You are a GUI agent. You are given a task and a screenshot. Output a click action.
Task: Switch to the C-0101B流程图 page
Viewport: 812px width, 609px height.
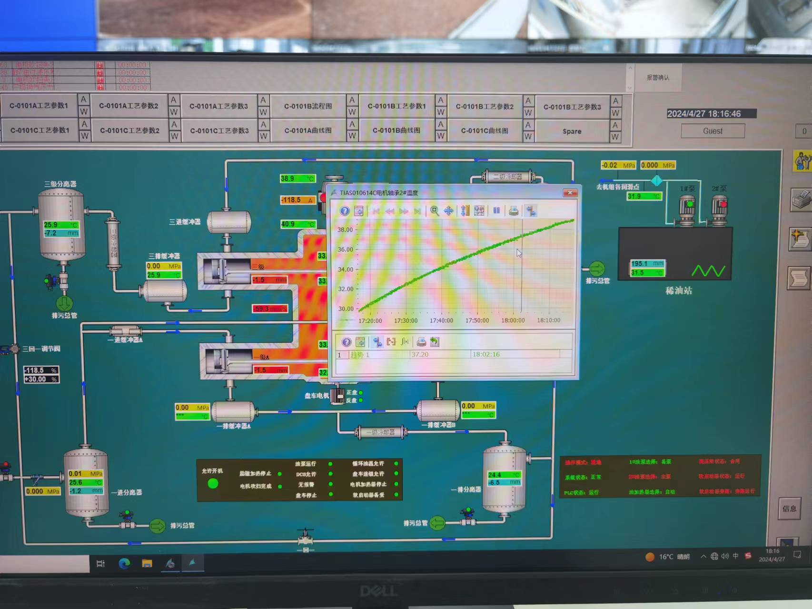[308, 106]
